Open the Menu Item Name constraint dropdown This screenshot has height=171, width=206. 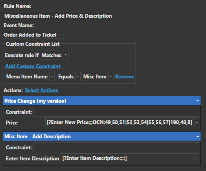[x=52, y=76]
